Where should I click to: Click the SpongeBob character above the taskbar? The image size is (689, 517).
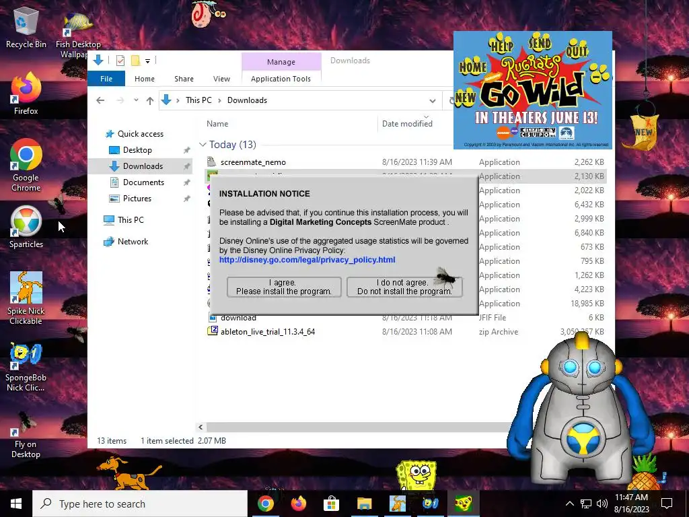[416, 475]
